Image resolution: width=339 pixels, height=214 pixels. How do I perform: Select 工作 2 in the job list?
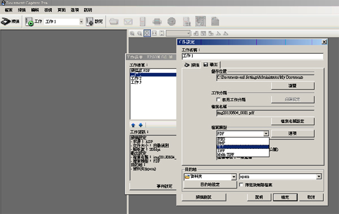[153, 78]
